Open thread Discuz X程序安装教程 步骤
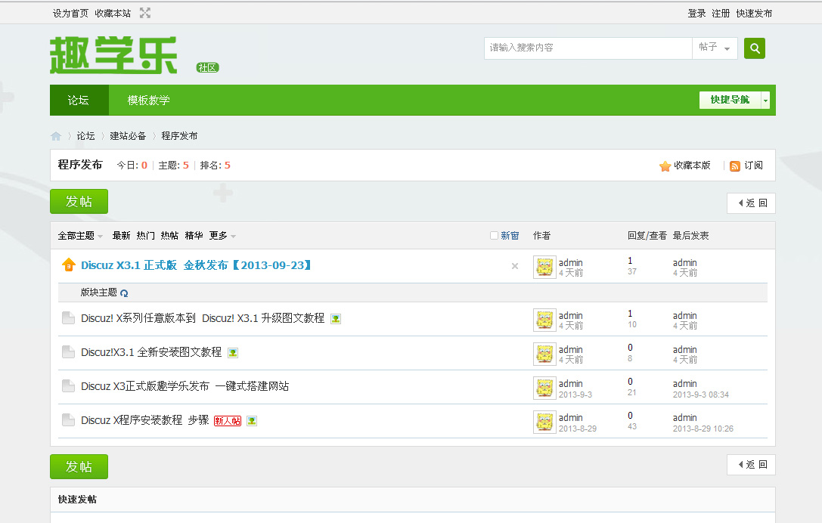Screen dimensions: 822x523 tap(144, 420)
